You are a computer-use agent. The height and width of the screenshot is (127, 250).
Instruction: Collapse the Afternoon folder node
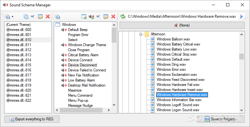click(x=141, y=34)
